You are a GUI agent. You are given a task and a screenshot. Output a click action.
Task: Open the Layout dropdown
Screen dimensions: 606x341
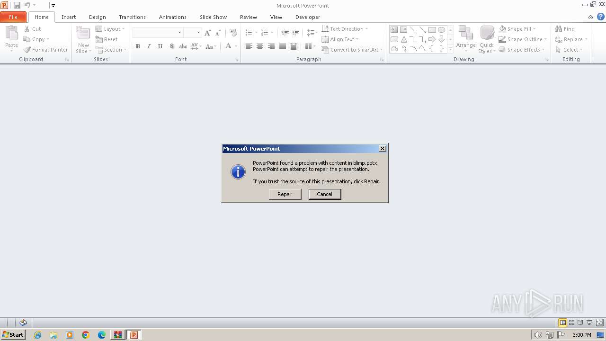pos(110,29)
